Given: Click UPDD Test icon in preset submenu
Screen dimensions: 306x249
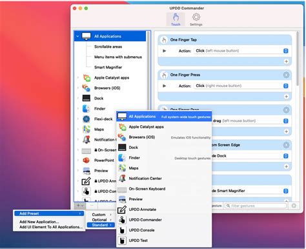Looking at the screenshot, I should [x=122, y=241].
